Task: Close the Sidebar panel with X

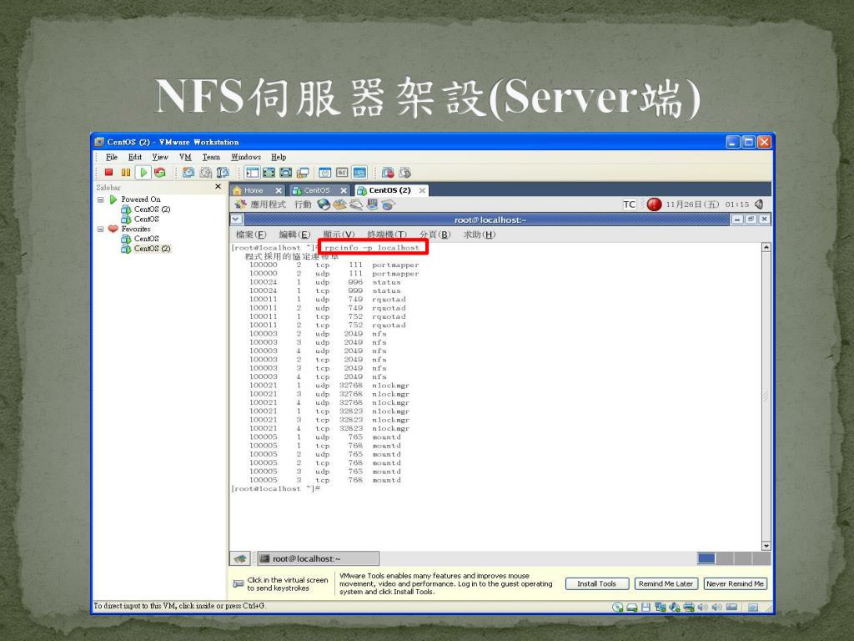Action: pyautogui.click(x=219, y=187)
